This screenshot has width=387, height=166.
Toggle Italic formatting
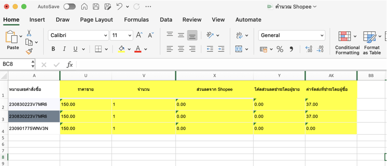point(64,49)
